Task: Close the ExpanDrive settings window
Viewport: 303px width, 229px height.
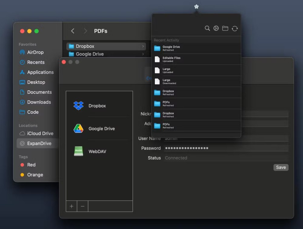Action: pos(64,62)
